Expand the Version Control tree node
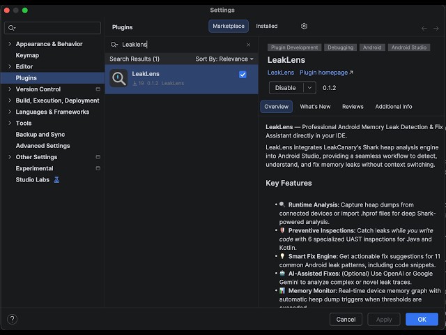This screenshot has width=446, height=335. point(10,89)
